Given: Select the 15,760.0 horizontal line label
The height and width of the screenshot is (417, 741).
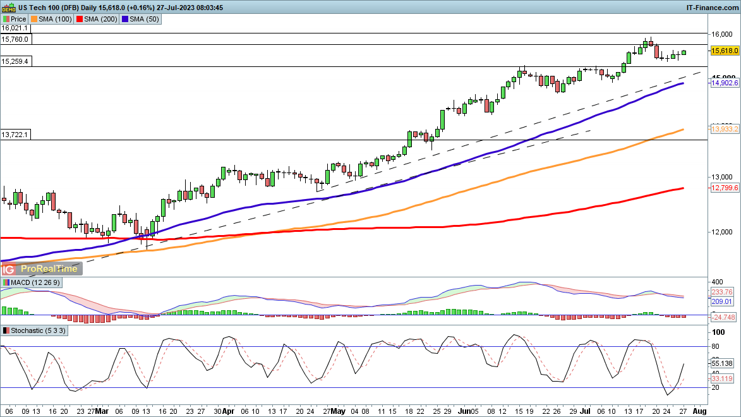Looking at the screenshot, I should click(x=15, y=39).
